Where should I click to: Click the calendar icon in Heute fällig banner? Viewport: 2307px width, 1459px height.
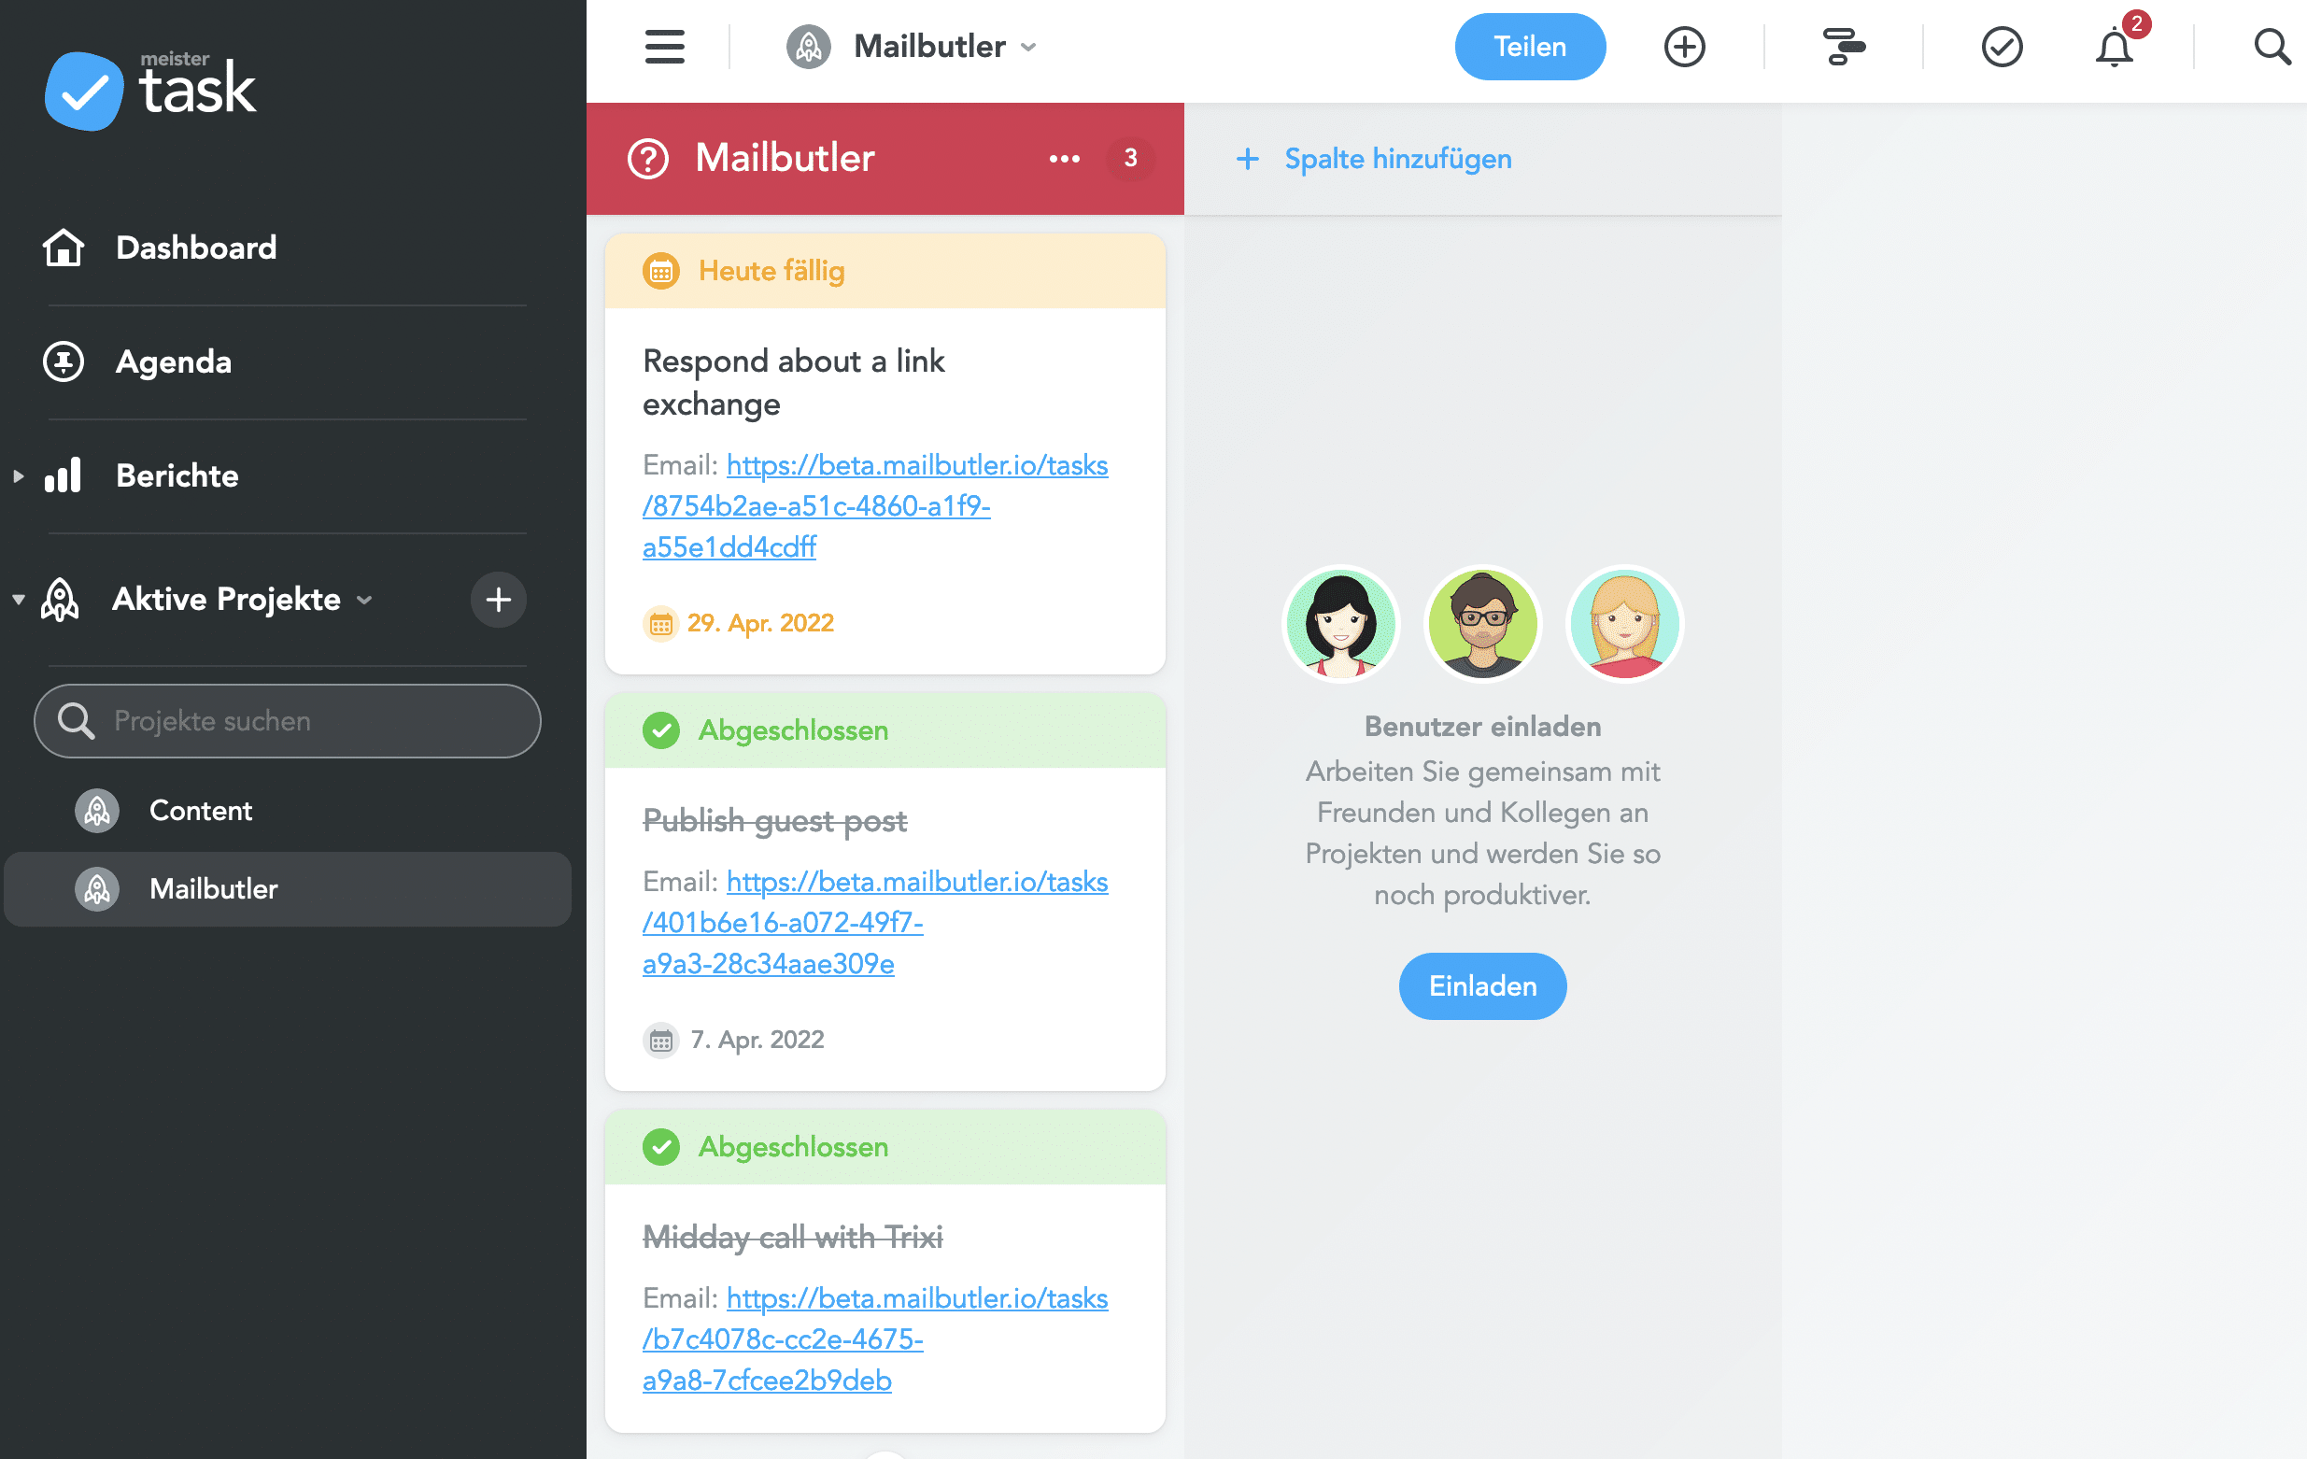[x=660, y=271]
